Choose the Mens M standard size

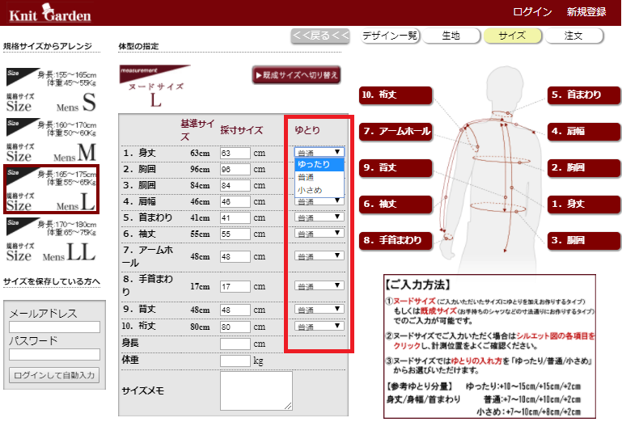pos(51,140)
